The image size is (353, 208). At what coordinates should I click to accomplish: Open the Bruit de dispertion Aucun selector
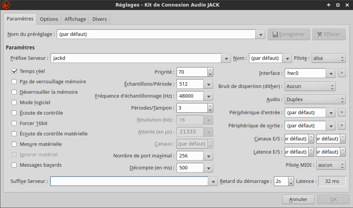pos(310,86)
